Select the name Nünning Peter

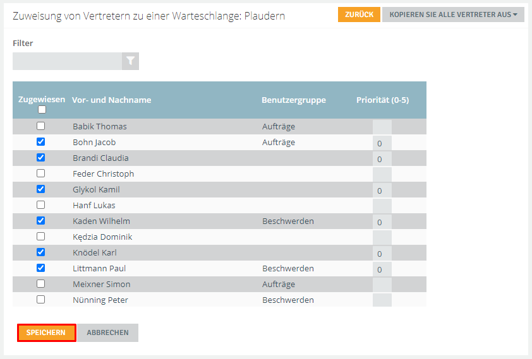tap(100, 300)
